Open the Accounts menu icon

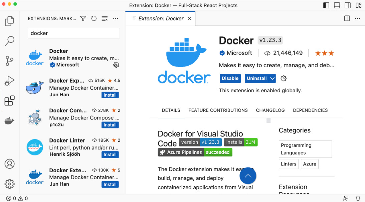tap(9, 164)
